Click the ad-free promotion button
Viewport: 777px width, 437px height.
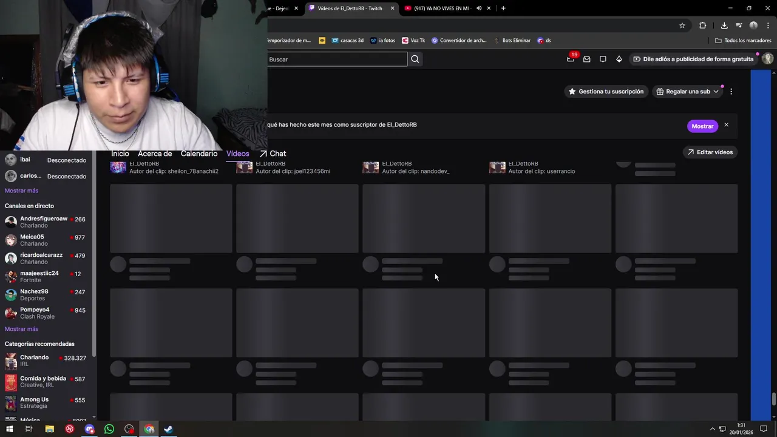(693, 59)
